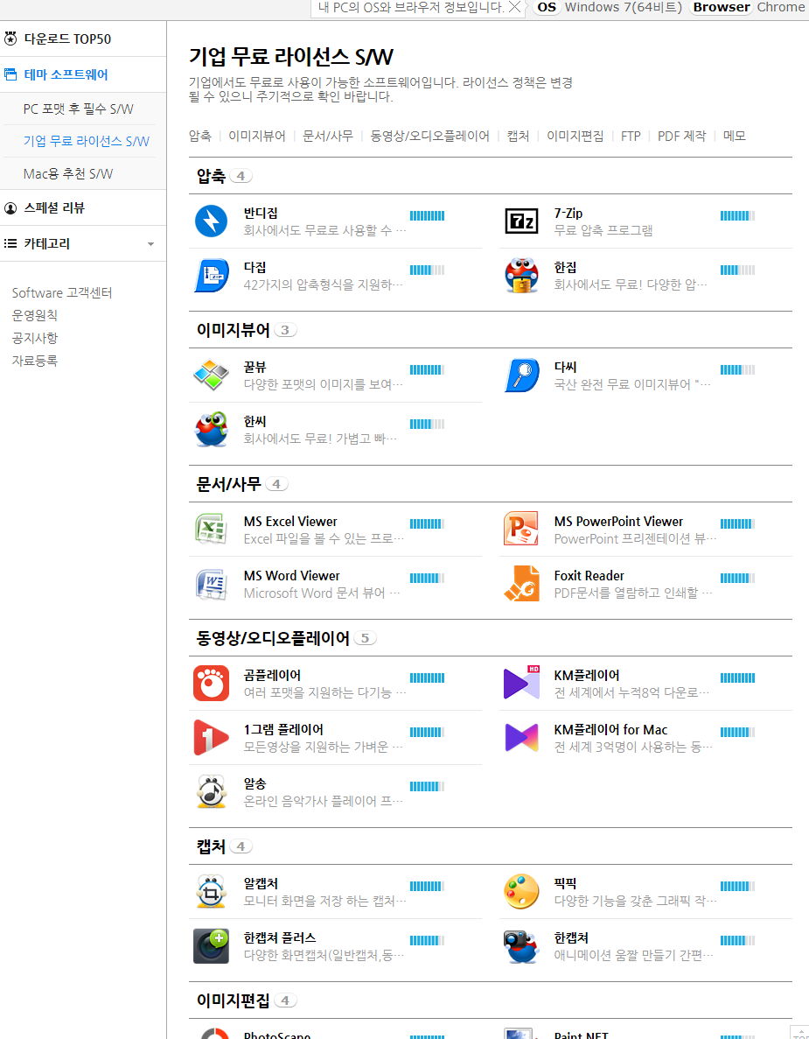
Task: Click the Chrome browser label
Action: point(781,7)
